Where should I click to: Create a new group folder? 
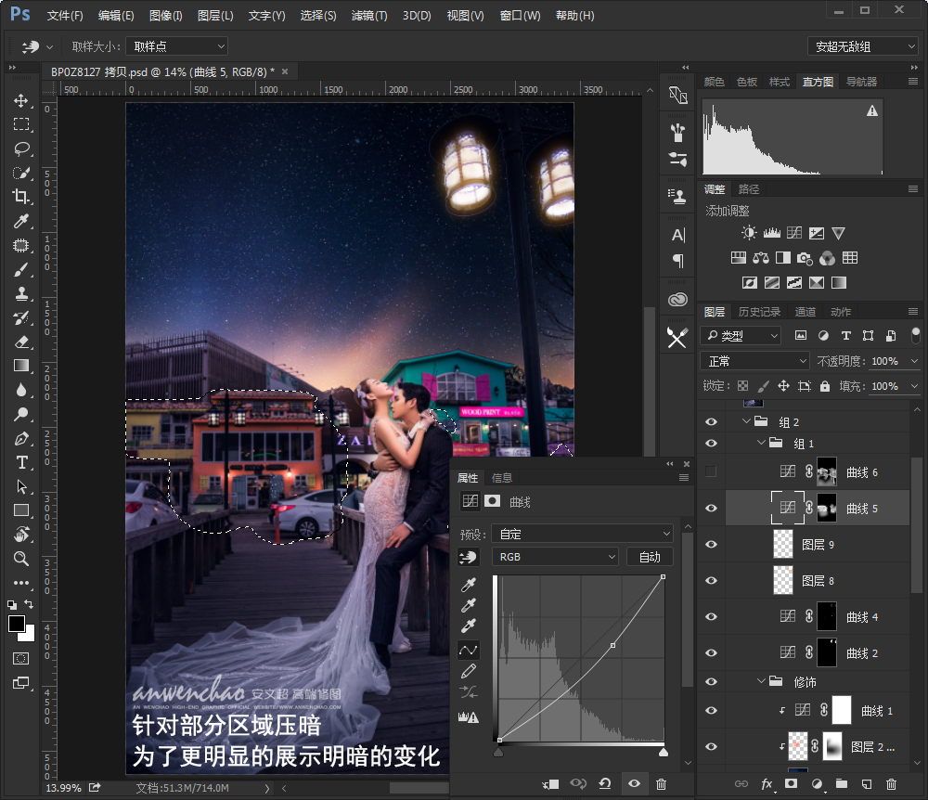pyautogui.click(x=842, y=784)
